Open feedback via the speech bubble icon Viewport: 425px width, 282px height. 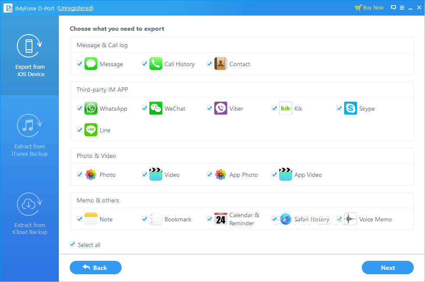coord(393,8)
